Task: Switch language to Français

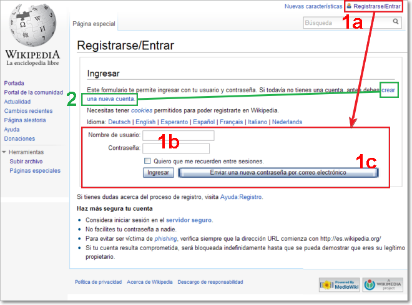Action: click(231, 122)
